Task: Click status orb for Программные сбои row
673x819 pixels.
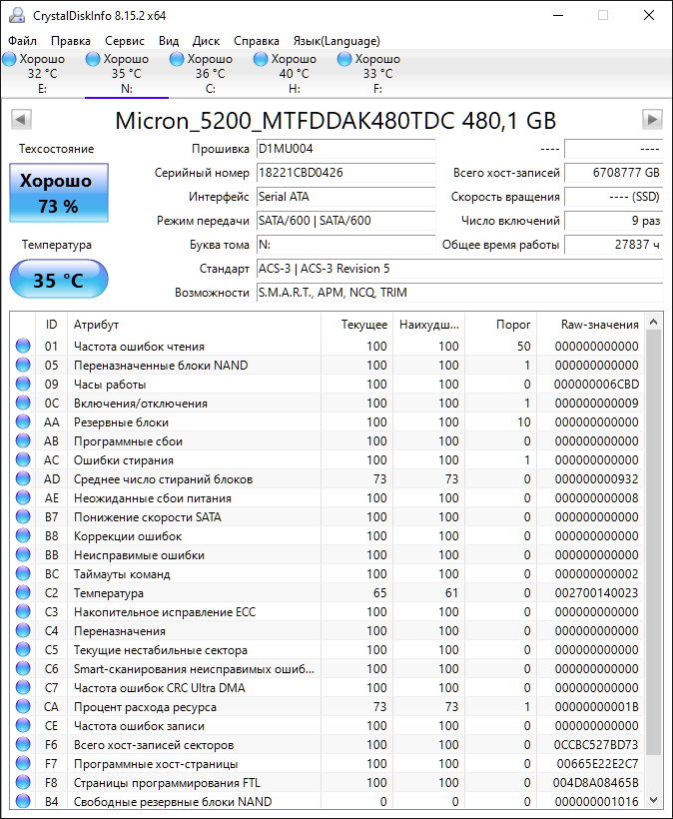Action: click(x=23, y=440)
